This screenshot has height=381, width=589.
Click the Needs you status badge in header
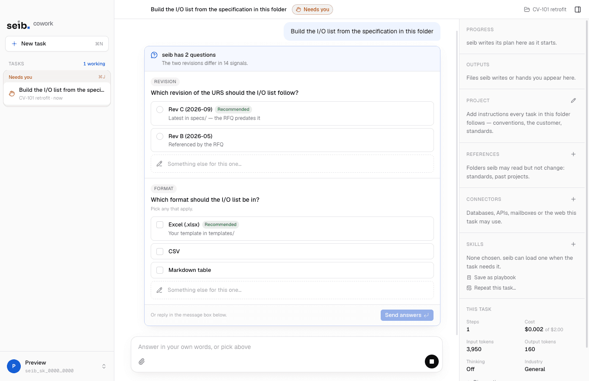click(312, 10)
